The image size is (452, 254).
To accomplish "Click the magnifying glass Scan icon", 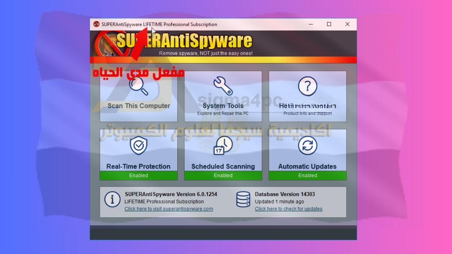I will coord(138,86).
